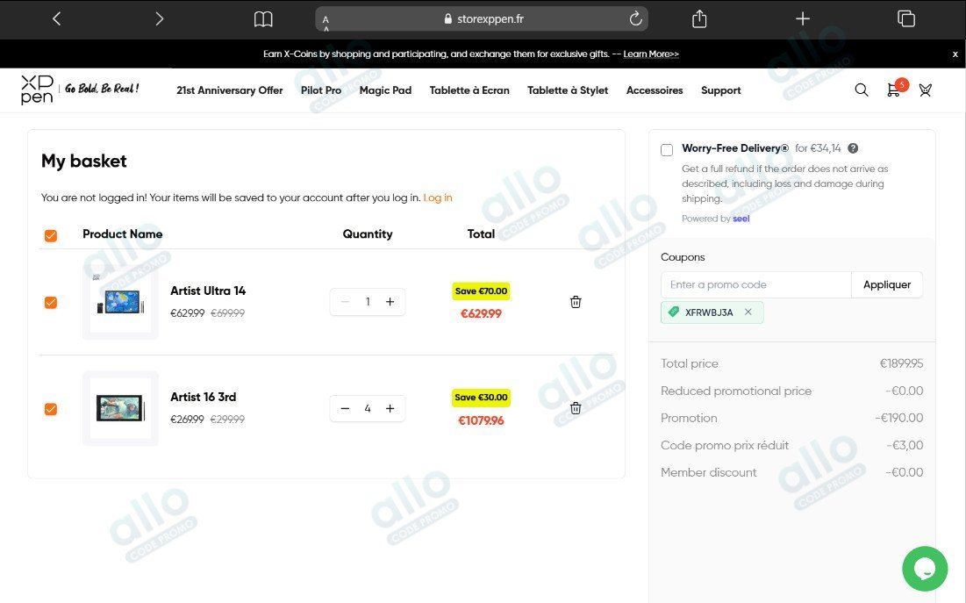Image resolution: width=966 pixels, height=603 pixels.
Task: Go forward with the browser forward arrow
Action: [x=160, y=19]
